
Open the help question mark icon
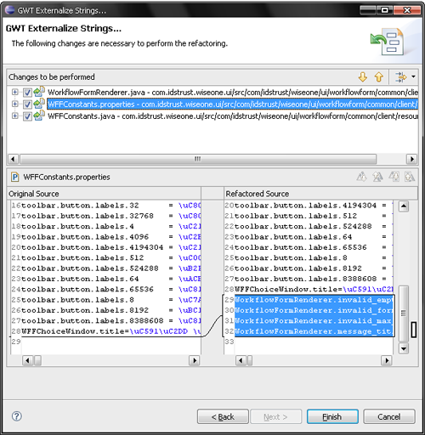click(17, 416)
